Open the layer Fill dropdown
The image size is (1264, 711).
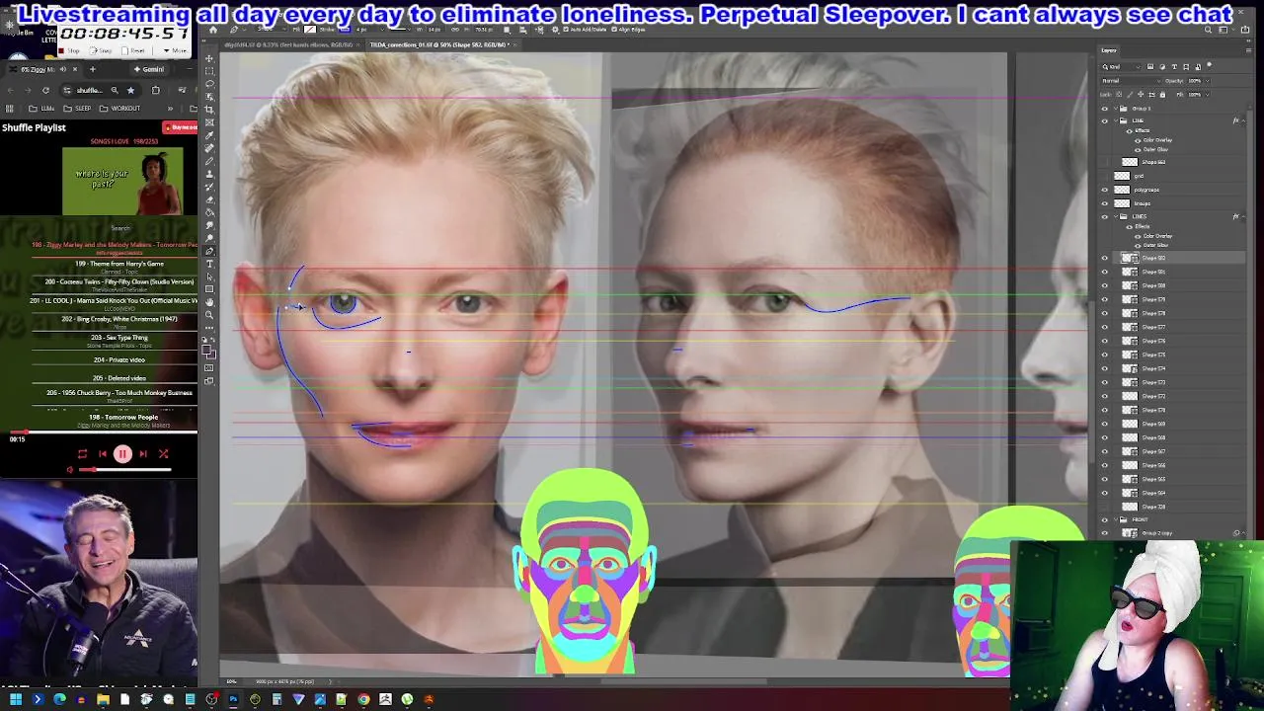pyautogui.click(x=1207, y=95)
